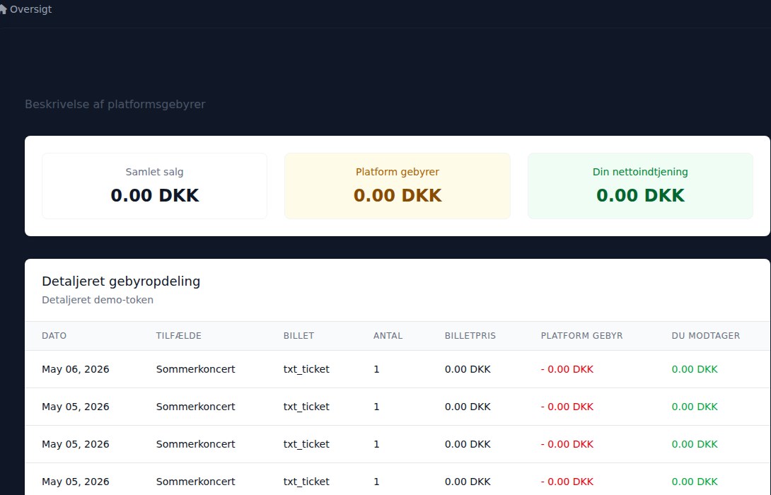Click the 0.00 DKK value under Platform gebyrer
771x495 pixels.
click(x=398, y=195)
